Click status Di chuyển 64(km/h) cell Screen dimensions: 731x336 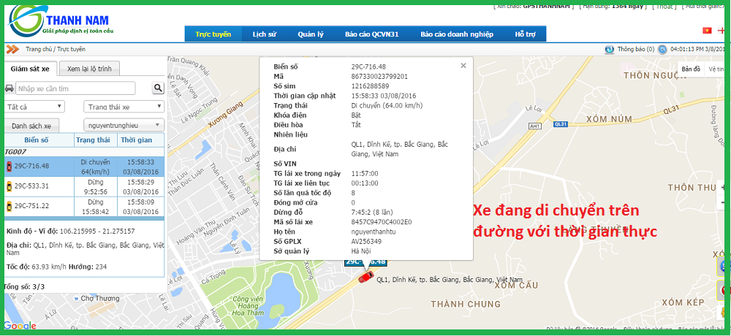click(x=95, y=167)
